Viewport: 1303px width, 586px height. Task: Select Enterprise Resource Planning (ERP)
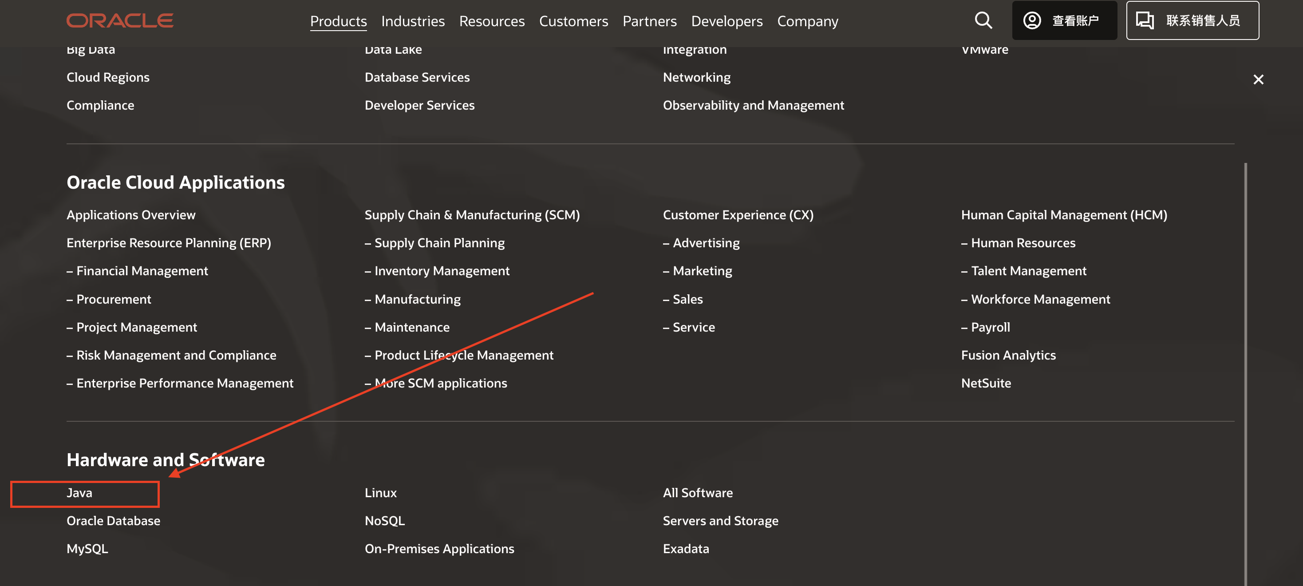[169, 243]
